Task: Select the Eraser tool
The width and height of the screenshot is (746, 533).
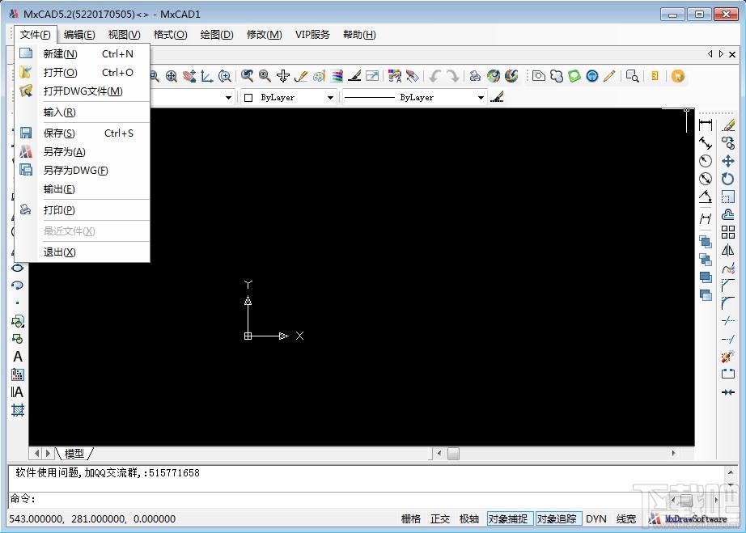Action: tap(728, 125)
